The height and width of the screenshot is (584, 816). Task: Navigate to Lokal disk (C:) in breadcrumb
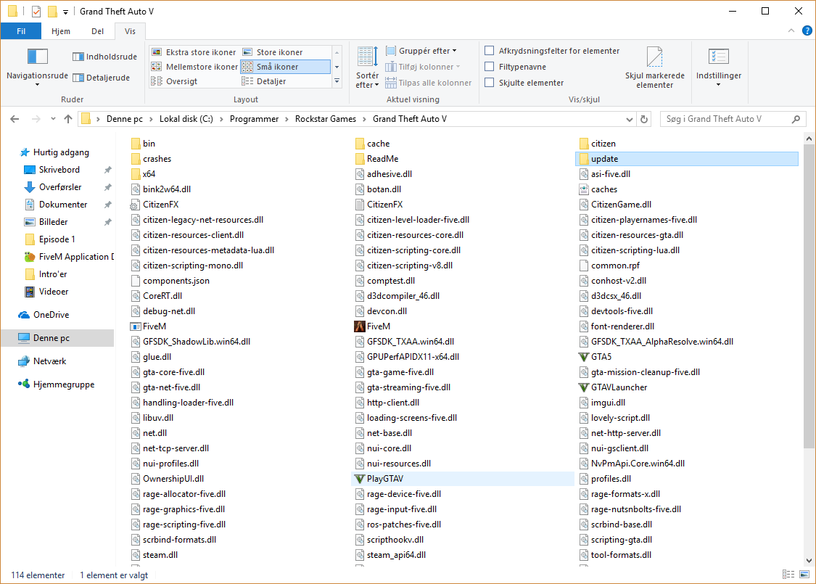pyautogui.click(x=186, y=119)
